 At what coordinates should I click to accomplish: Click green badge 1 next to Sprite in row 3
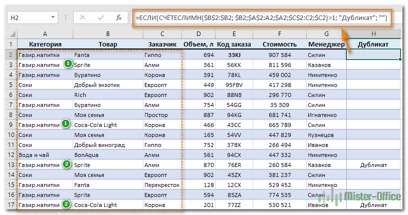point(67,64)
